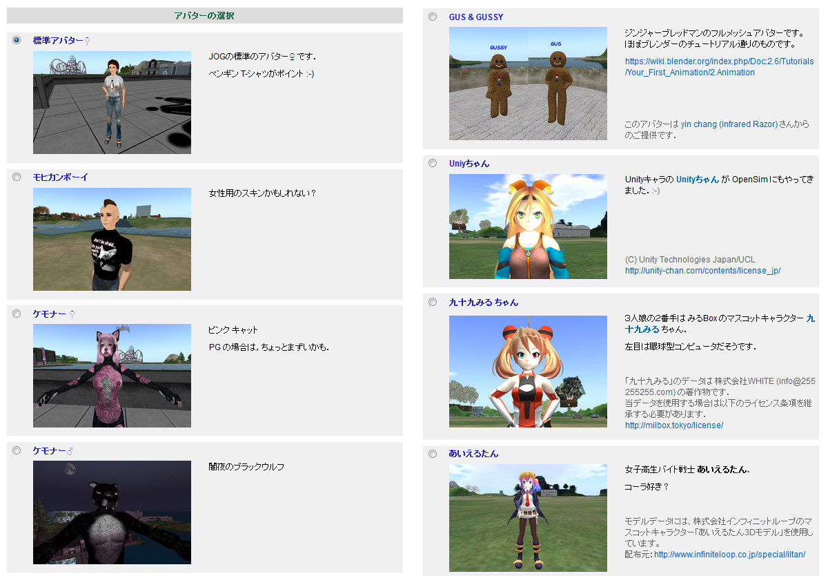The width and height of the screenshot is (828, 576).
Task: Pick the 九十九みる ちゃん radio button
Action: 433,302
